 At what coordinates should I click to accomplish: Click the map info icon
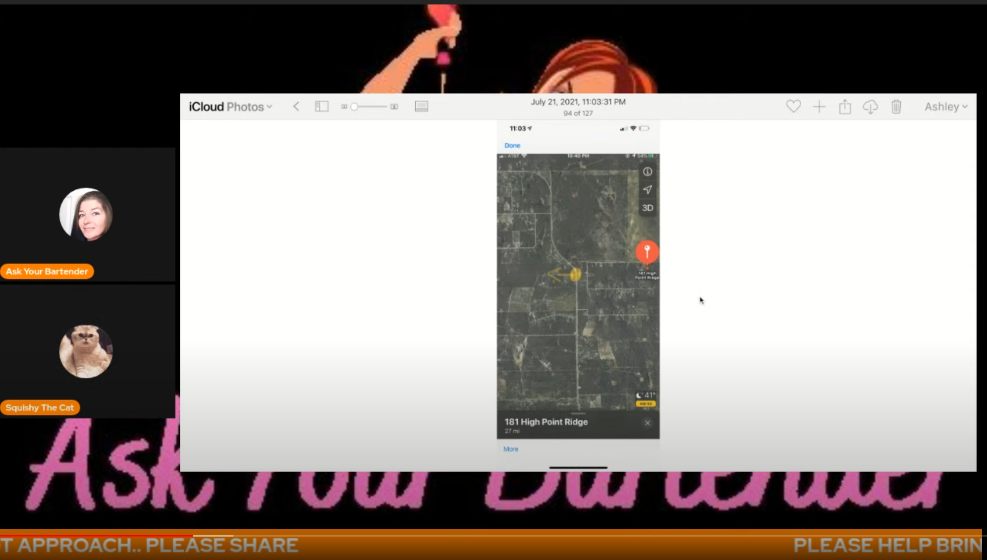pyautogui.click(x=648, y=171)
